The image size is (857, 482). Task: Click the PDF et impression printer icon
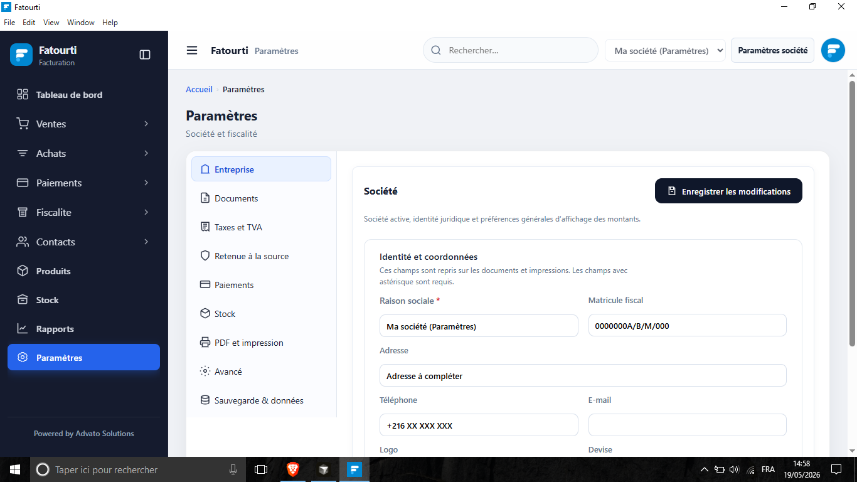point(205,343)
